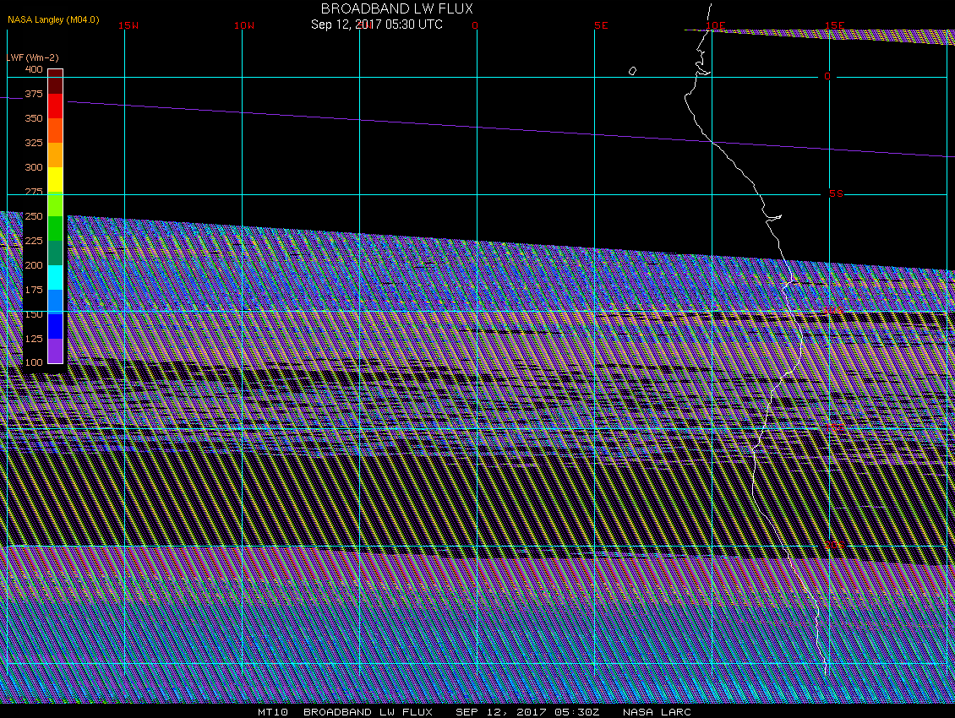Click the yellow 275–300 legend swatch
Screen dimensions: 955x718
56,180
